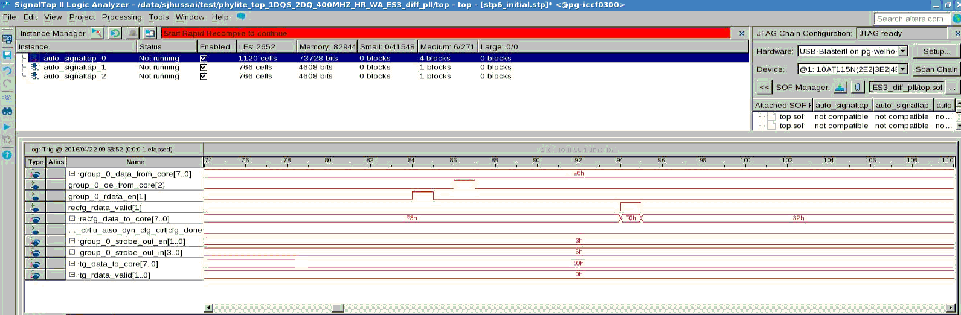Click the time bar ruler at sample 94

pyautogui.click(x=619, y=162)
